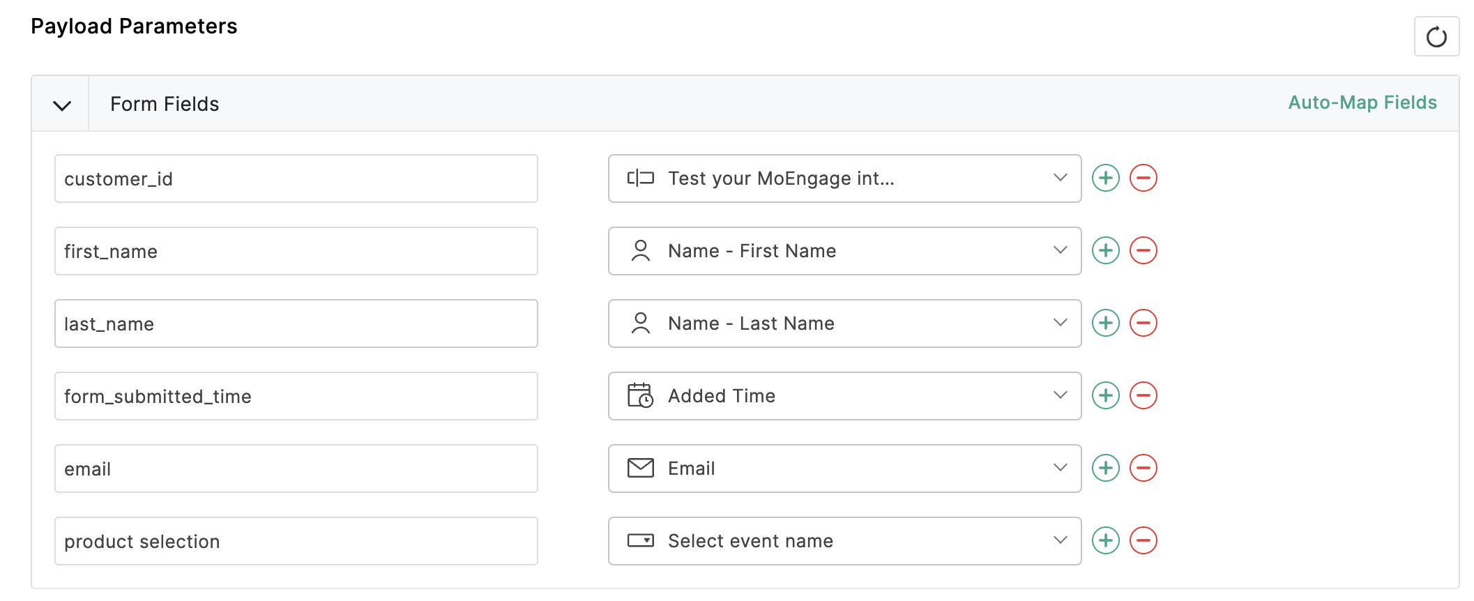The height and width of the screenshot is (601, 1474).
Task: Click into the customer_id input field
Action: 296,179
